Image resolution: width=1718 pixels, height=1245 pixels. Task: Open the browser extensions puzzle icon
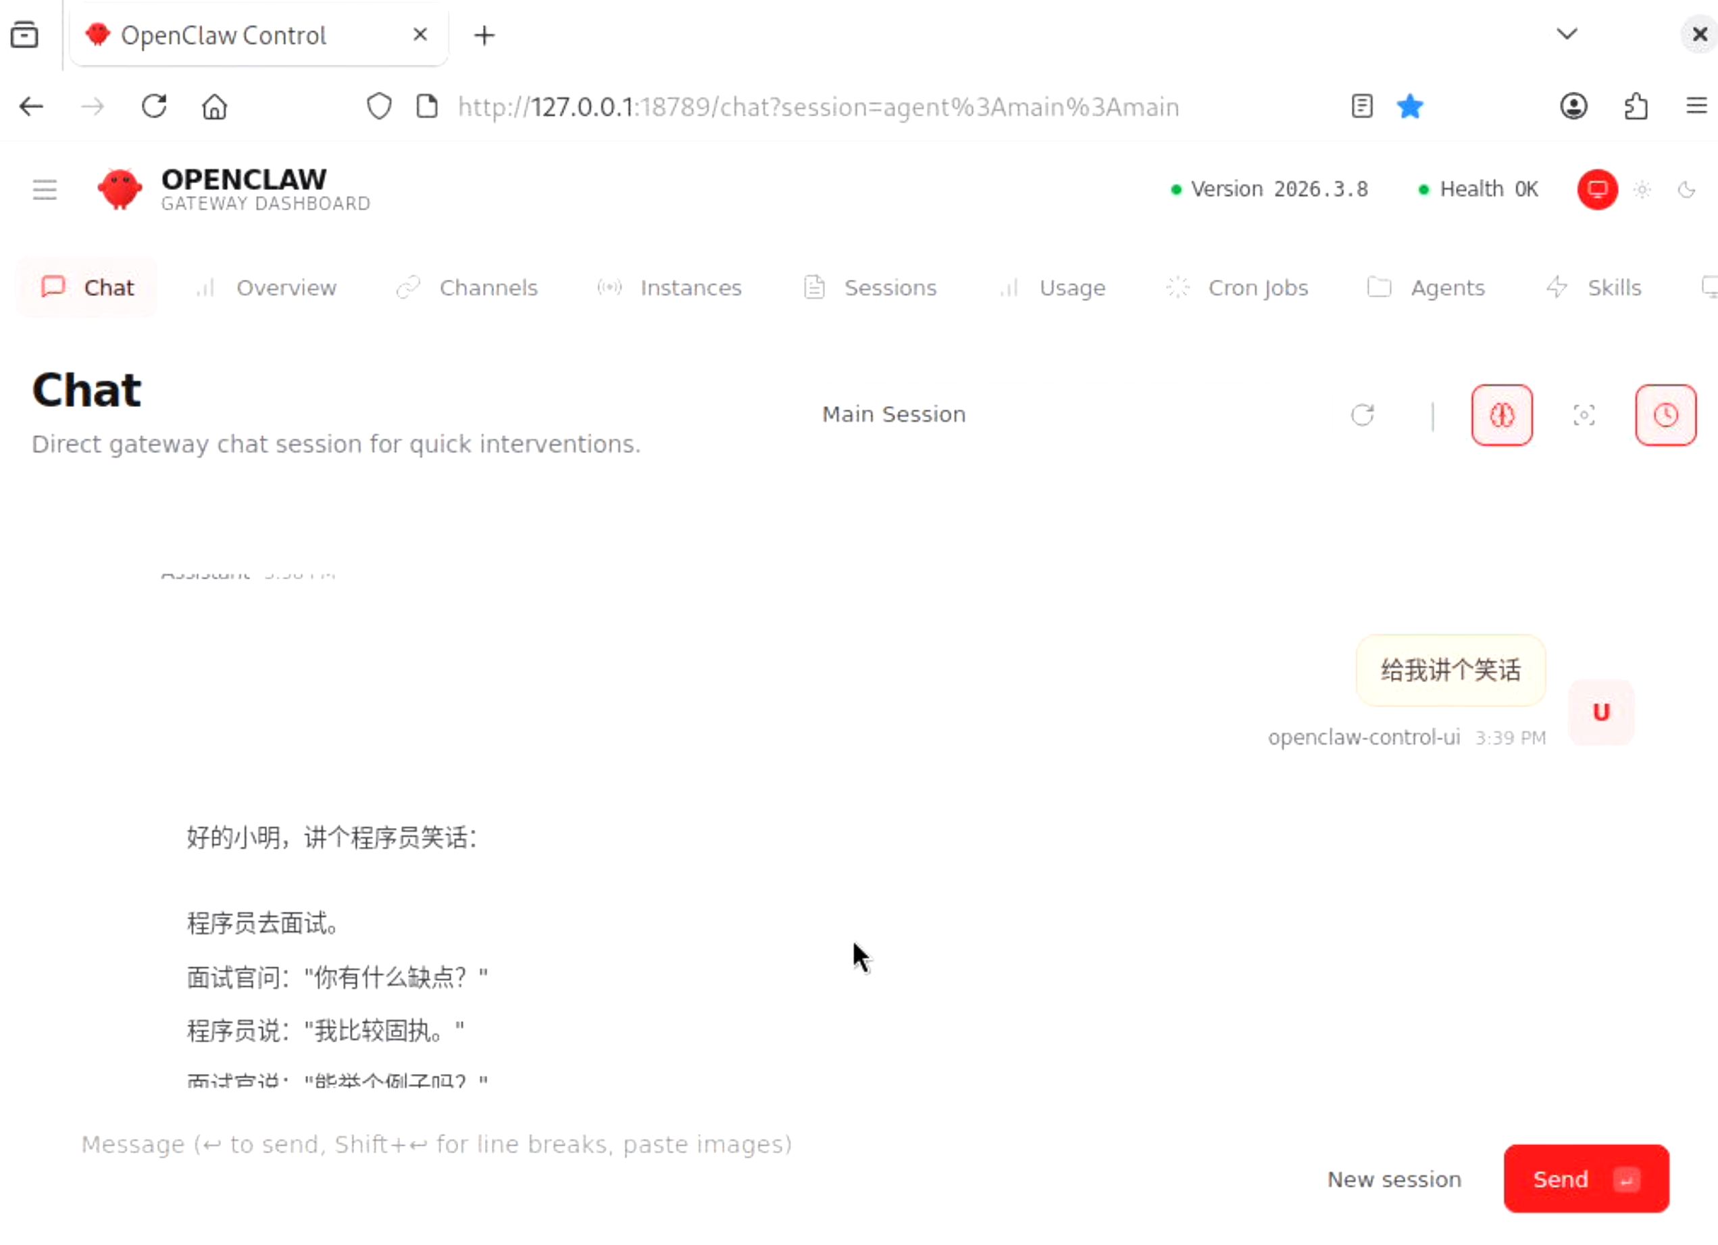click(1636, 107)
